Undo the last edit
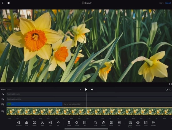172x130 pixels. click(x=166, y=90)
